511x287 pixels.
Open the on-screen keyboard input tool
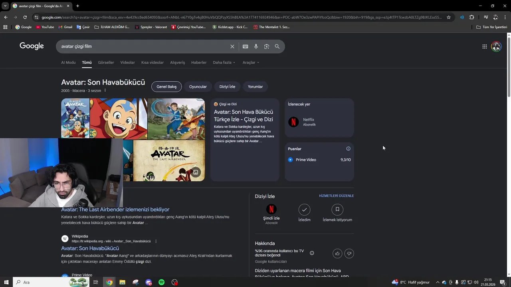pos(246,47)
